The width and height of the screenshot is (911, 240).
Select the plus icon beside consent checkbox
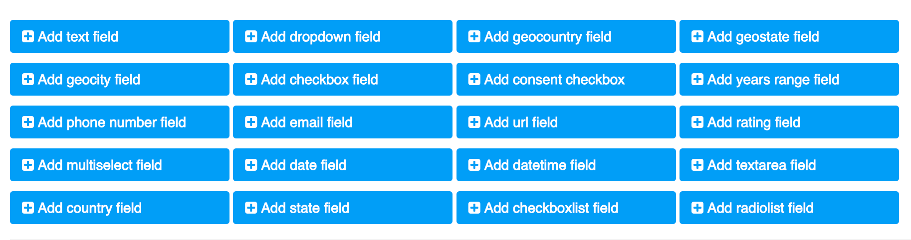pos(474,79)
